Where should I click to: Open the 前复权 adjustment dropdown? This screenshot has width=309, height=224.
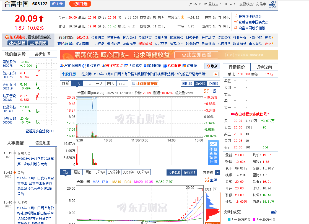click(217, 172)
